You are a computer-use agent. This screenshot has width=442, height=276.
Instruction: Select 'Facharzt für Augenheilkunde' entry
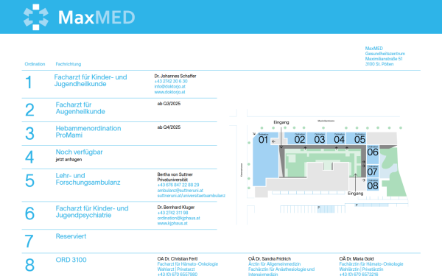coord(80,108)
